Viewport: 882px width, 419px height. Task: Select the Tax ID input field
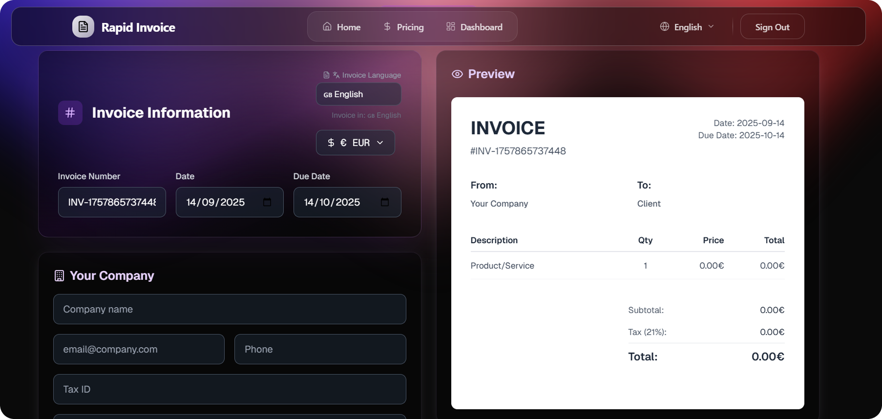tap(230, 389)
